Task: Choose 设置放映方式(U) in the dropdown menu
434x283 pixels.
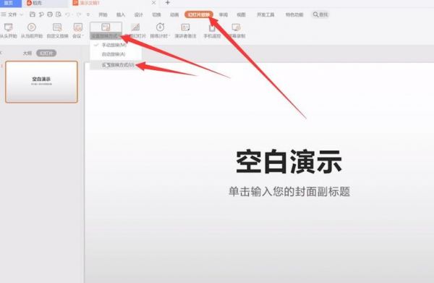Action: (x=116, y=65)
